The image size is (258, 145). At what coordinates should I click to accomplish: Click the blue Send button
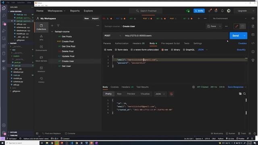[x=235, y=36]
